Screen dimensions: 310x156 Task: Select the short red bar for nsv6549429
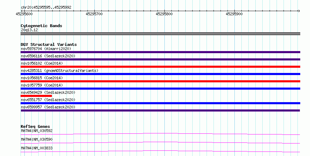click(36, 96)
